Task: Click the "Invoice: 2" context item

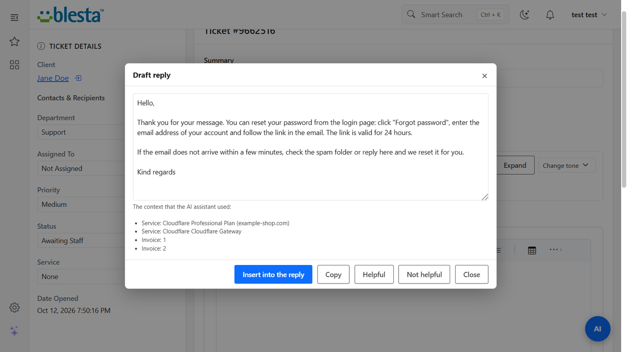Action: tap(154, 248)
